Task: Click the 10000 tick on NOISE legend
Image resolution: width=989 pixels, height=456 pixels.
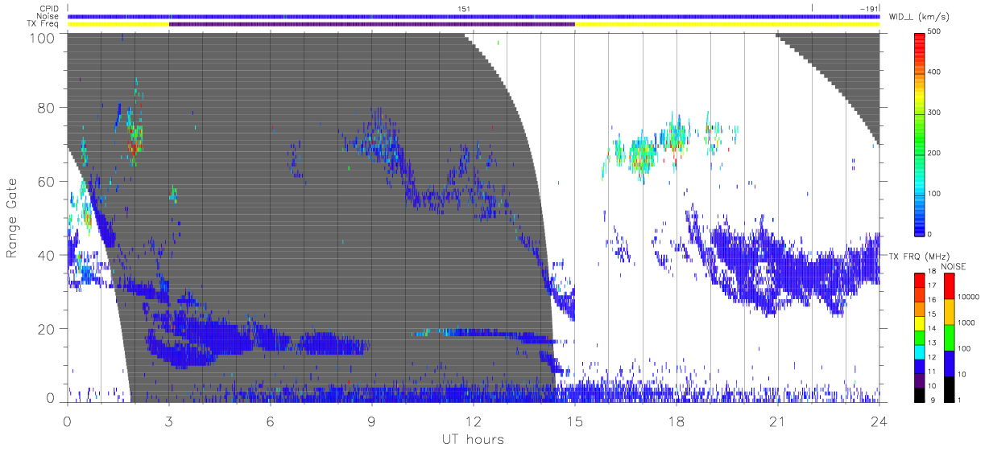Action: coord(968,297)
